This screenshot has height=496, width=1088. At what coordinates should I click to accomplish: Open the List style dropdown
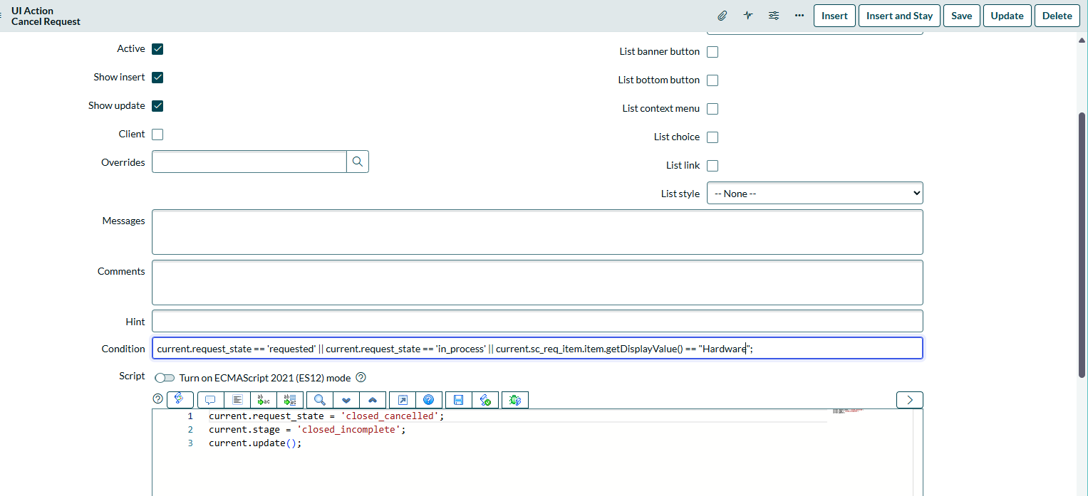(x=814, y=194)
